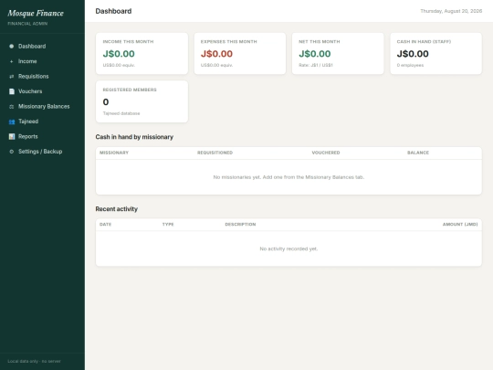Open the Dashboard menu item

coord(42,47)
